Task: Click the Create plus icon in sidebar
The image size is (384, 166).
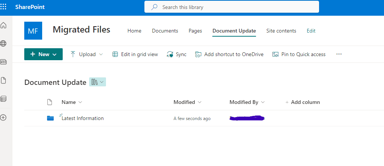Action: (3, 117)
